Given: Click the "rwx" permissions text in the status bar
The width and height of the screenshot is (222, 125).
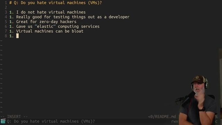Looking at the screenshot, I should 174,122.
